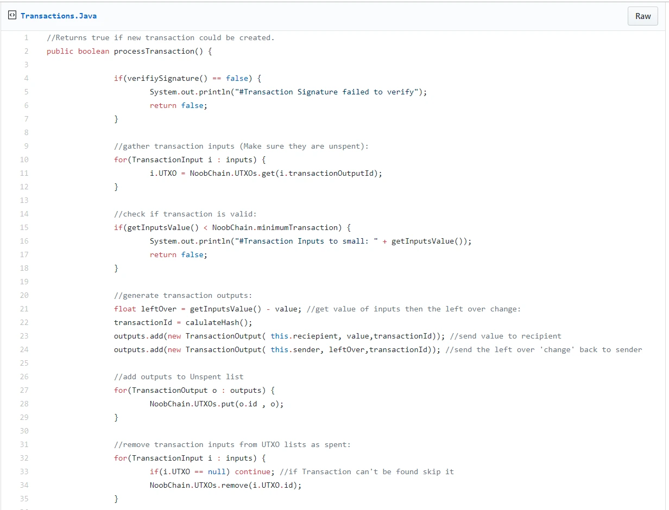Click the comment 'Returns true if new transaction could be created'
The height and width of the screenshot is (510, 669).
tap(161, 37)
